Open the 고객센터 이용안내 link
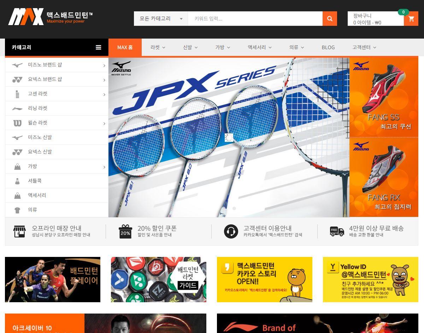This screenshot has height=333, width=424. 267,228
